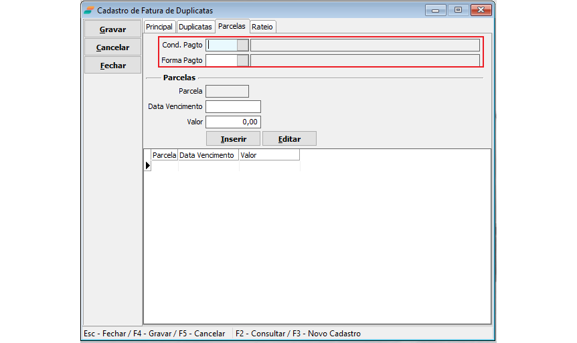This screenshot has height=343, width=577.
Task: Click the Valor input field
Action: [233, 122]
